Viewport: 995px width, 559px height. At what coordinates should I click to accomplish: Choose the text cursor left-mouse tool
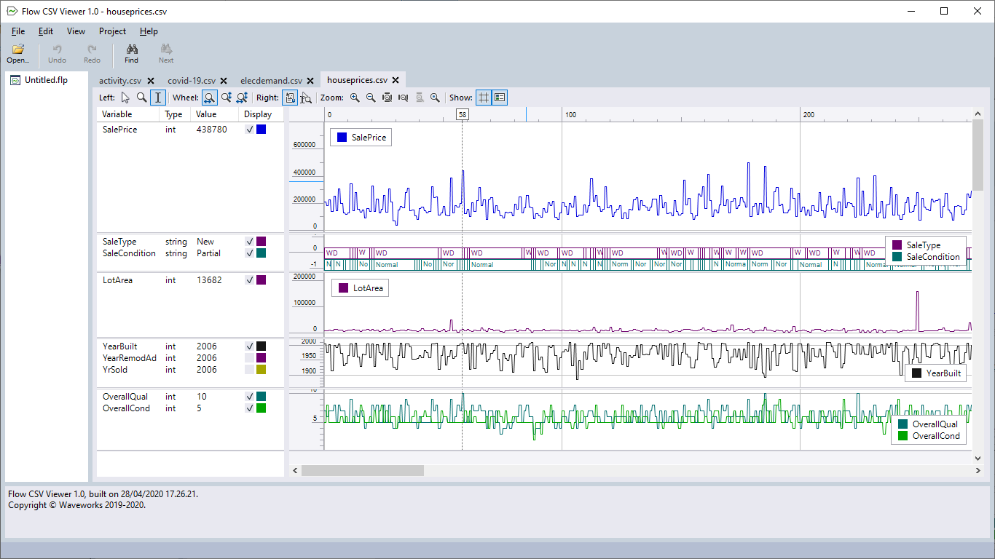(x=158, y=98)
